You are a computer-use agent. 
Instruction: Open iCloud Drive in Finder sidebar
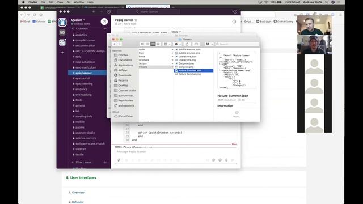125,116
